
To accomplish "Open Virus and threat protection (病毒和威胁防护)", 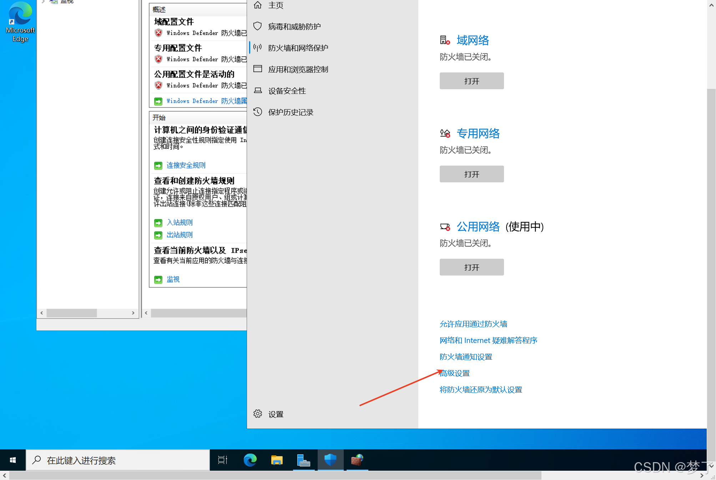I will tap(294, 26).
